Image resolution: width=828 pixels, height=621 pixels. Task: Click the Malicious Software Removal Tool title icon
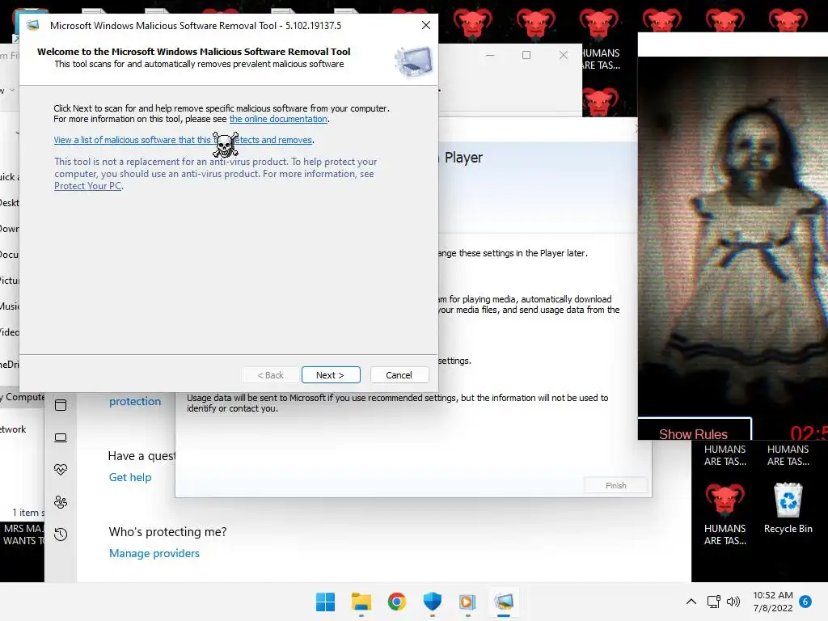point(32,25)
